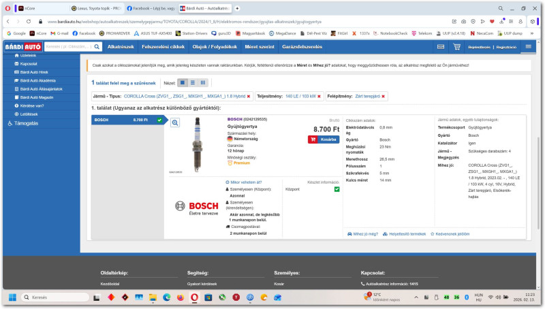This screenshot has height=309, width=545.
Task: Open Felszerelési cikkek menu
Action: pyautogui.click(x=163, y=47)
